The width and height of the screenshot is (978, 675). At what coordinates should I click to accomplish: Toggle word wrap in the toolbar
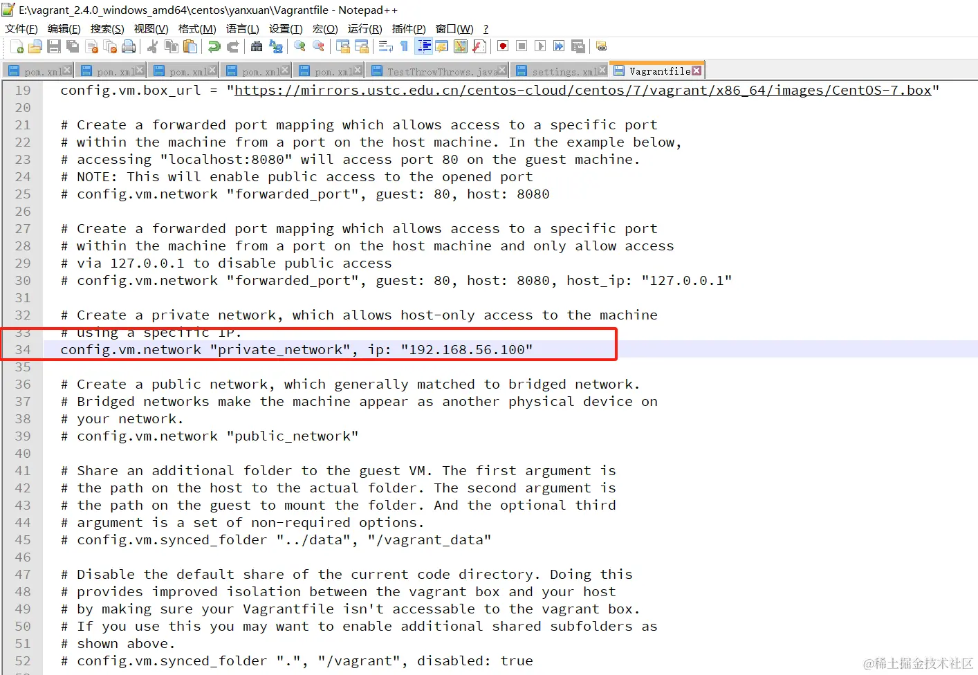pos(385,46)
